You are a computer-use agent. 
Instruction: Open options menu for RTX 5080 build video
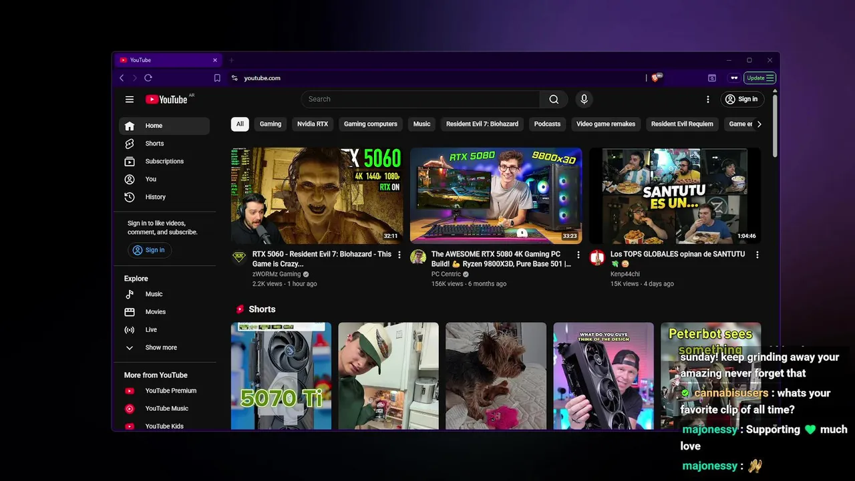click(578, 255)
